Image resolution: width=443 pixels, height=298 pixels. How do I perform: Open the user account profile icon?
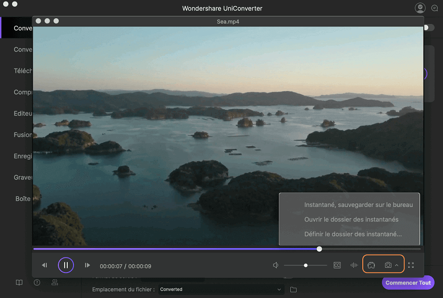[x=420, y=8]
